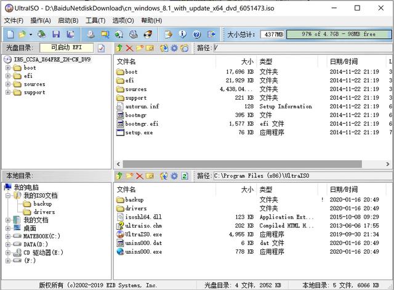Click the Save As double-floppy icon
Image resolution: width=394 pixels, height=290 pixels.
tap(70, 34)
